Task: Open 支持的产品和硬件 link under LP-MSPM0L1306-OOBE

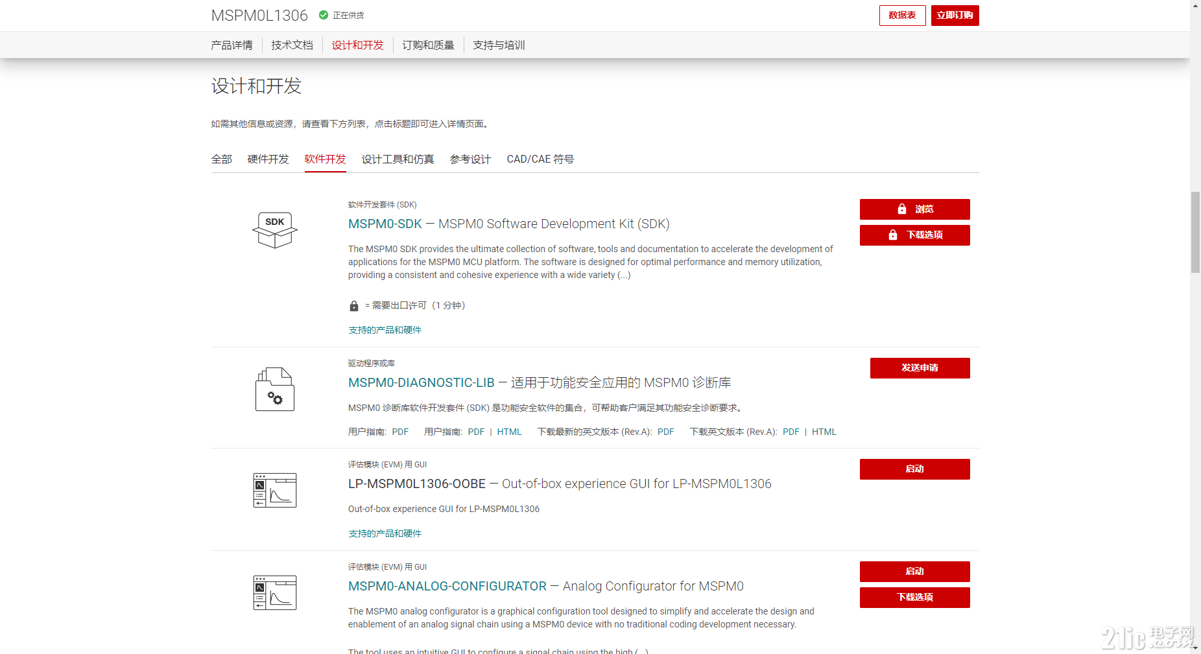Action: pos(385,534)
